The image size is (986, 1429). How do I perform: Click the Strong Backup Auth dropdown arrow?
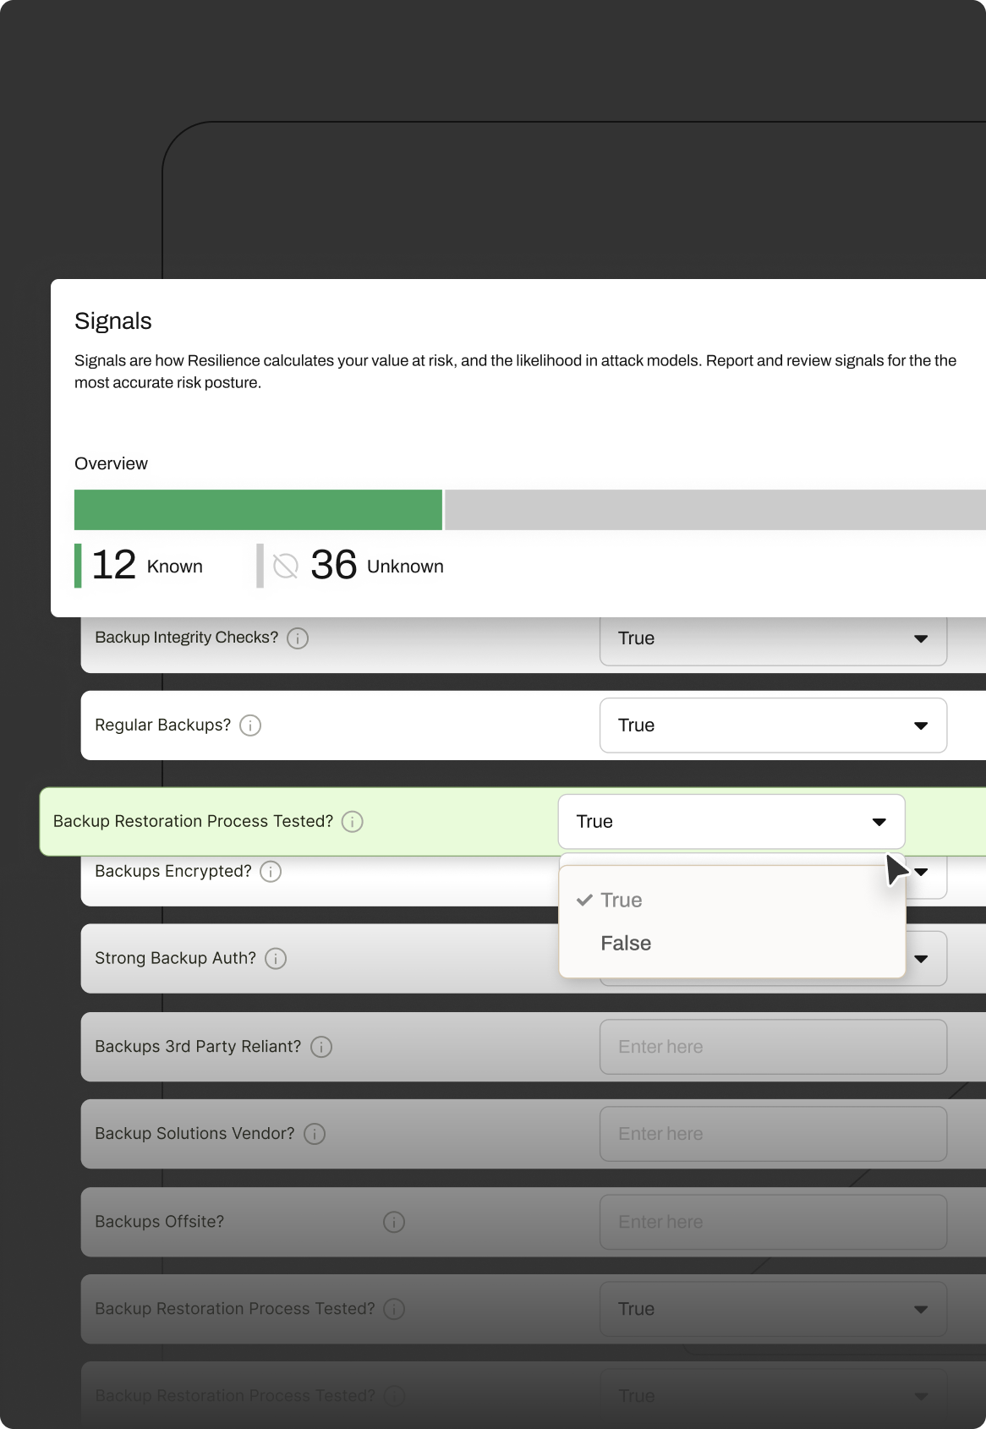coord(922,959)
